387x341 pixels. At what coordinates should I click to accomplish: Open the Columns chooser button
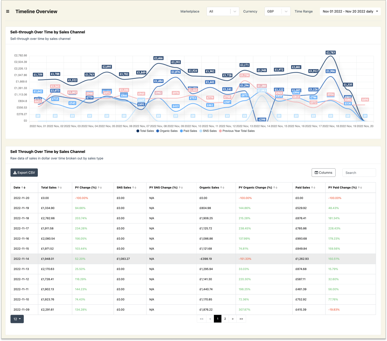(x=323, y=173)
